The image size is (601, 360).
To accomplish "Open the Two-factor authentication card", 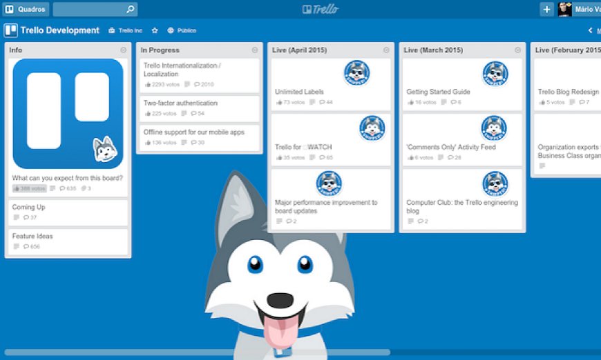I will click(x=200, y=109).
